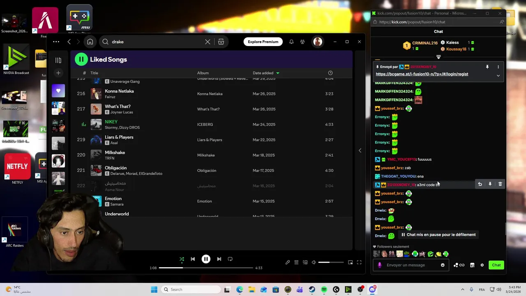Pause playback in bottom player bar
This screenshot has width=526, height=296.
coord(206,259)
